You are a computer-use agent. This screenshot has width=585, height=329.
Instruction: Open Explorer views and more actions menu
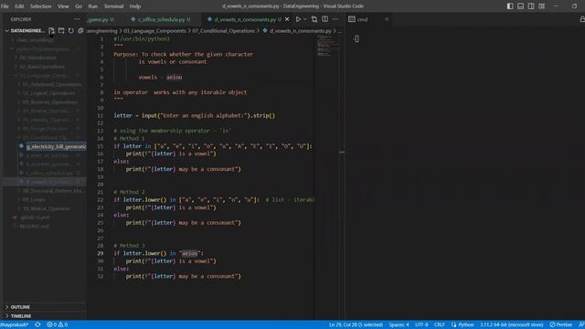click(x=77, y=19)
